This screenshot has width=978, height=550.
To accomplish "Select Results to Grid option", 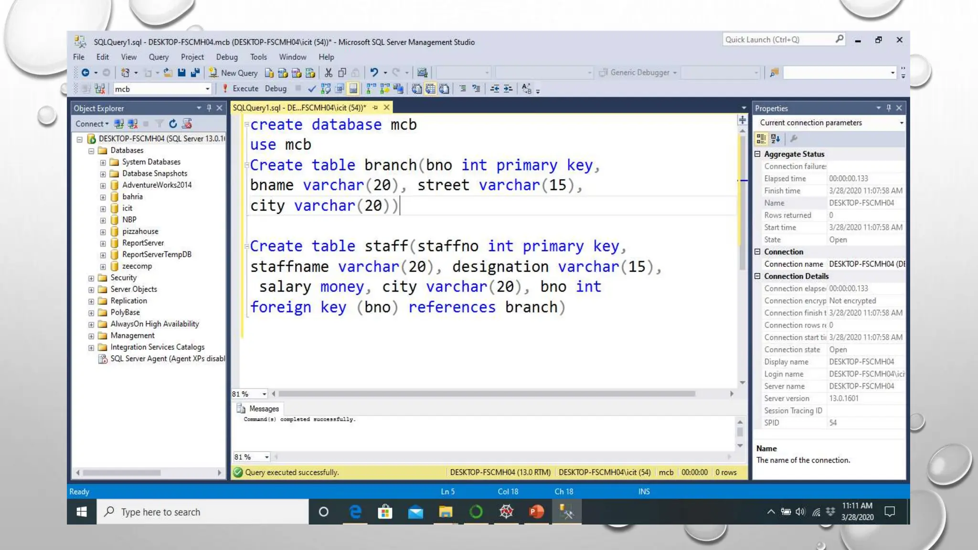I will 430,89.
